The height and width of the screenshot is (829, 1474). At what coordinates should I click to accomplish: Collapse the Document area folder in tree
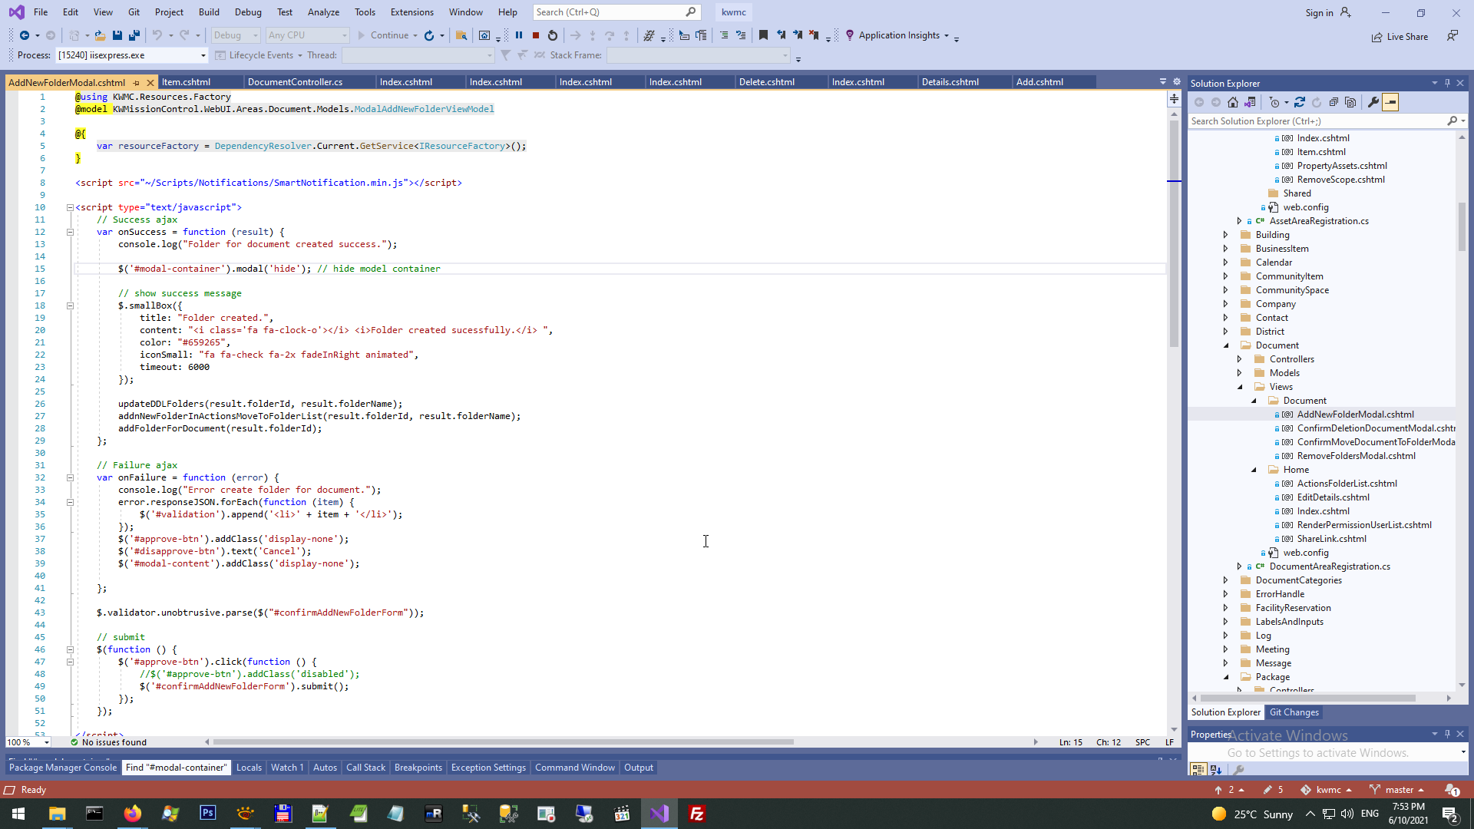1226,345
